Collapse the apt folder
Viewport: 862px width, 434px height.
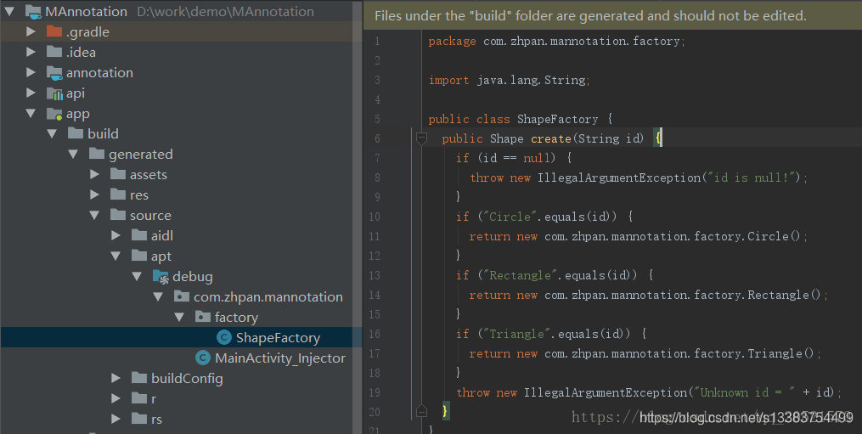click(x=115, y=256)
